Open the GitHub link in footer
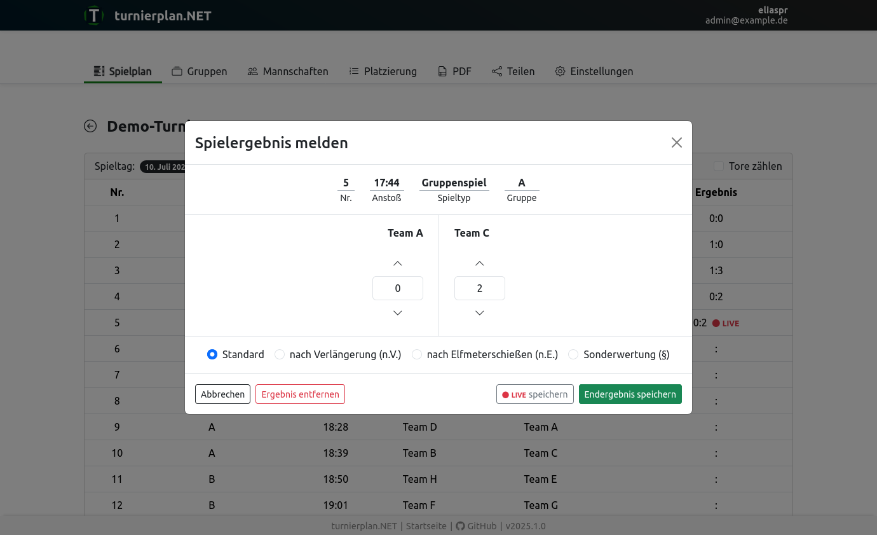 (x=476, y=526)
